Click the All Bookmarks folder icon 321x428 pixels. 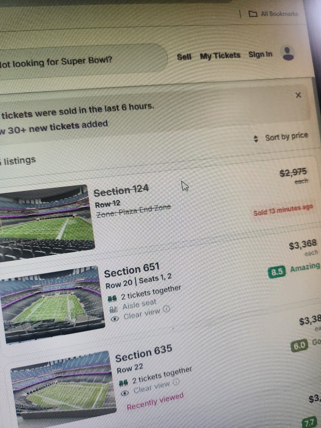pos(253,14)
